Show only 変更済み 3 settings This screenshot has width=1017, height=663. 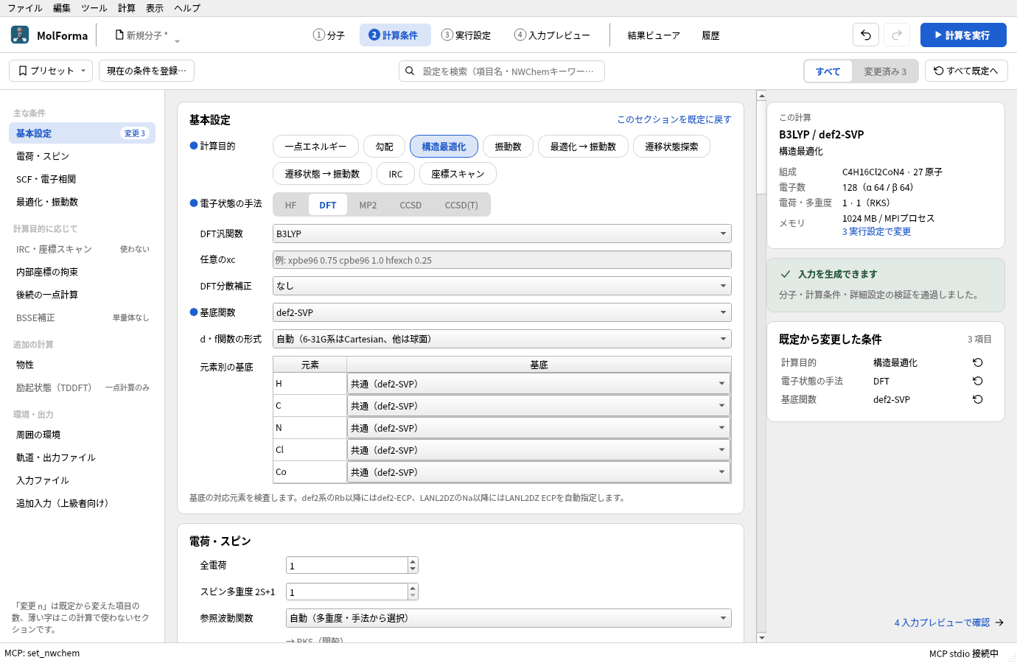(885, 71)
